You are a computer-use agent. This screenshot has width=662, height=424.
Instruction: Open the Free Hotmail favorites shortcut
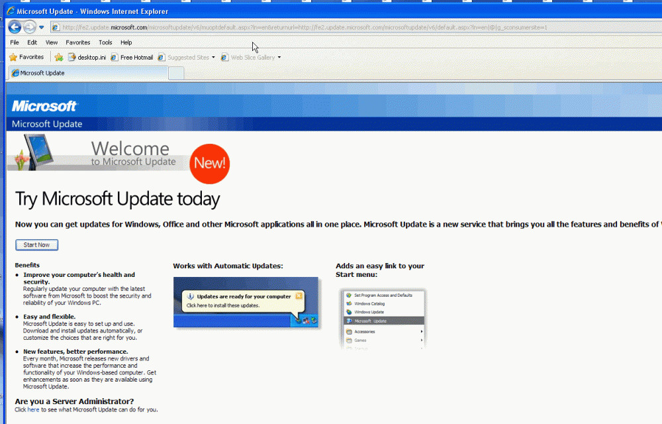pyautogui.click(x=132, y=58)
